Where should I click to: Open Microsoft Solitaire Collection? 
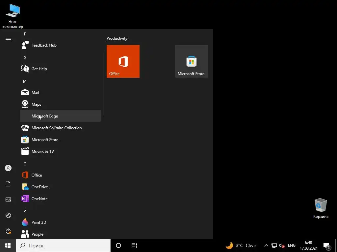pyautogui.click(x=60, y=128)
